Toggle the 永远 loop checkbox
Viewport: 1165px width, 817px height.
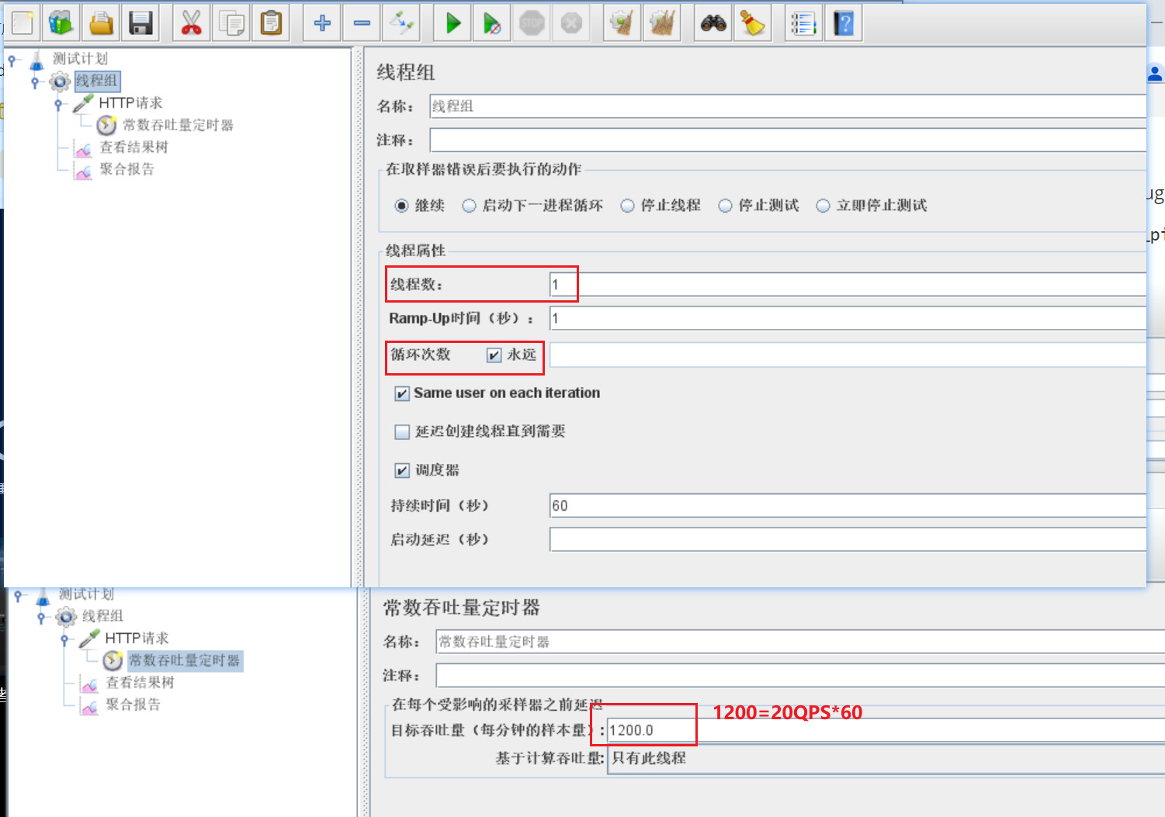click(x=494, y=355)
